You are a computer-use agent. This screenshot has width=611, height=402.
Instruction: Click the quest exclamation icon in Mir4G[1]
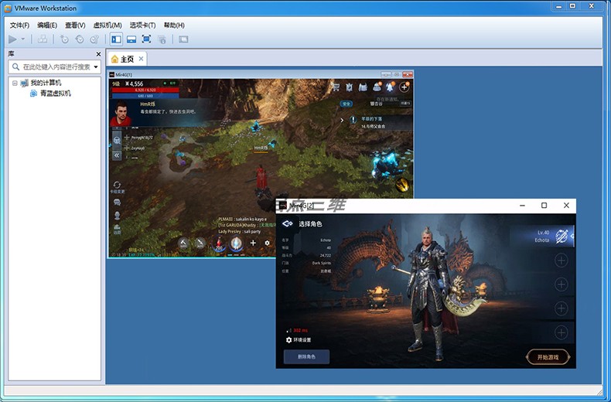pos(353,121)
